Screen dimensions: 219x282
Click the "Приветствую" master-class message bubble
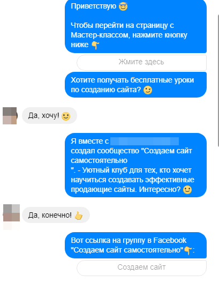pyautogui.click(x=135, y=26)
